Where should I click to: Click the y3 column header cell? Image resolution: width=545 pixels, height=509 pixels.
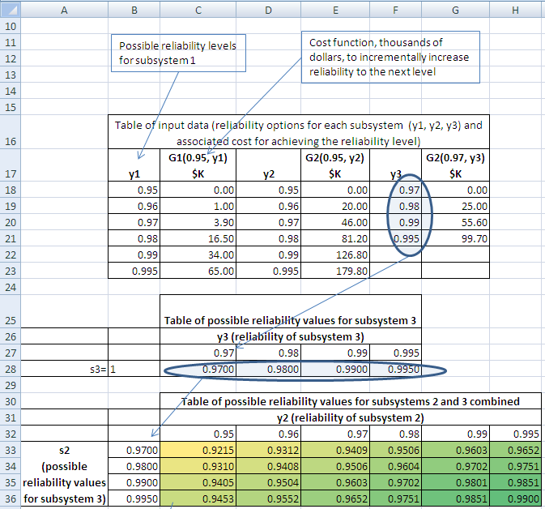click(395, 165)
